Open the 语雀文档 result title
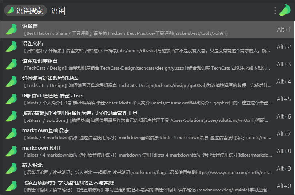Image resolution: width=295 pixels, height=195 pixels. tap(32, 43)
